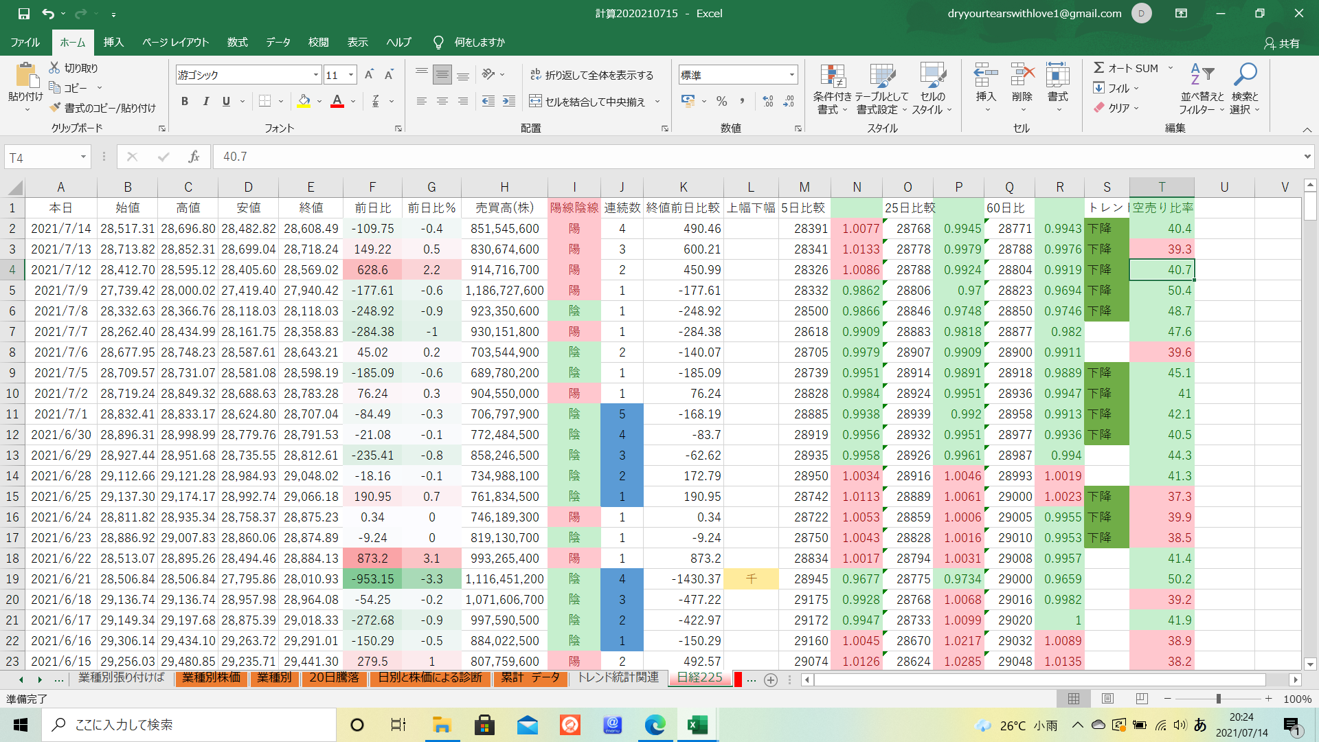
Task: Click the AutoSum sigma icon
Action: 1099,67
